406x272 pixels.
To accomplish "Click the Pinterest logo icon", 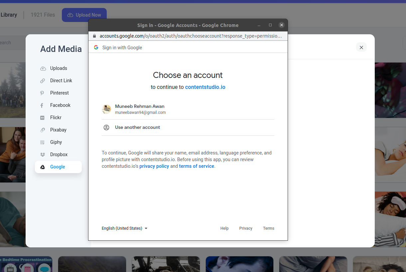I will point(42,93).
